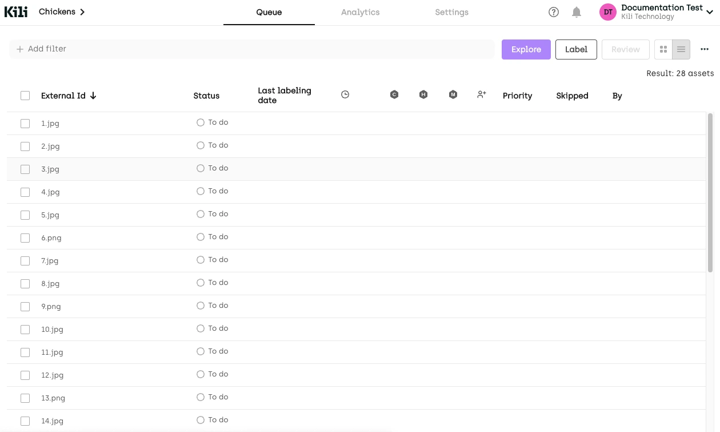Click the clock column header icon
Image resolution: width=720 pixels, height=432 pixels.
click(345, 95)
